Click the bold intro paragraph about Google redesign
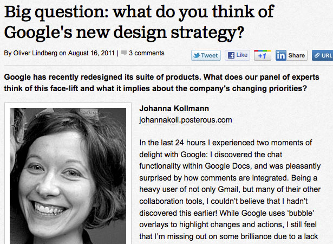Viewport: 333px width, 244px height. pyautogui.click(x=161, y=82)
